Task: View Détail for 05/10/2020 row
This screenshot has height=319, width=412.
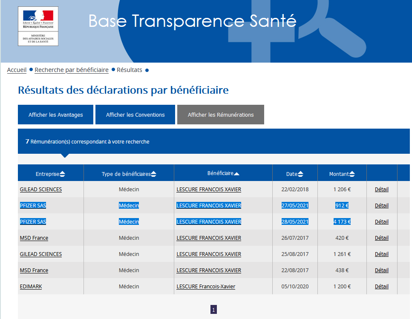Action: [x=381, y=287]
